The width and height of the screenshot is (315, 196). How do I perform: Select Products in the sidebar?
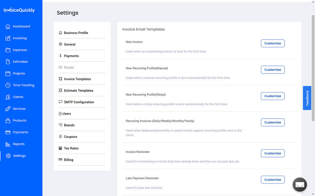(19, 121)
